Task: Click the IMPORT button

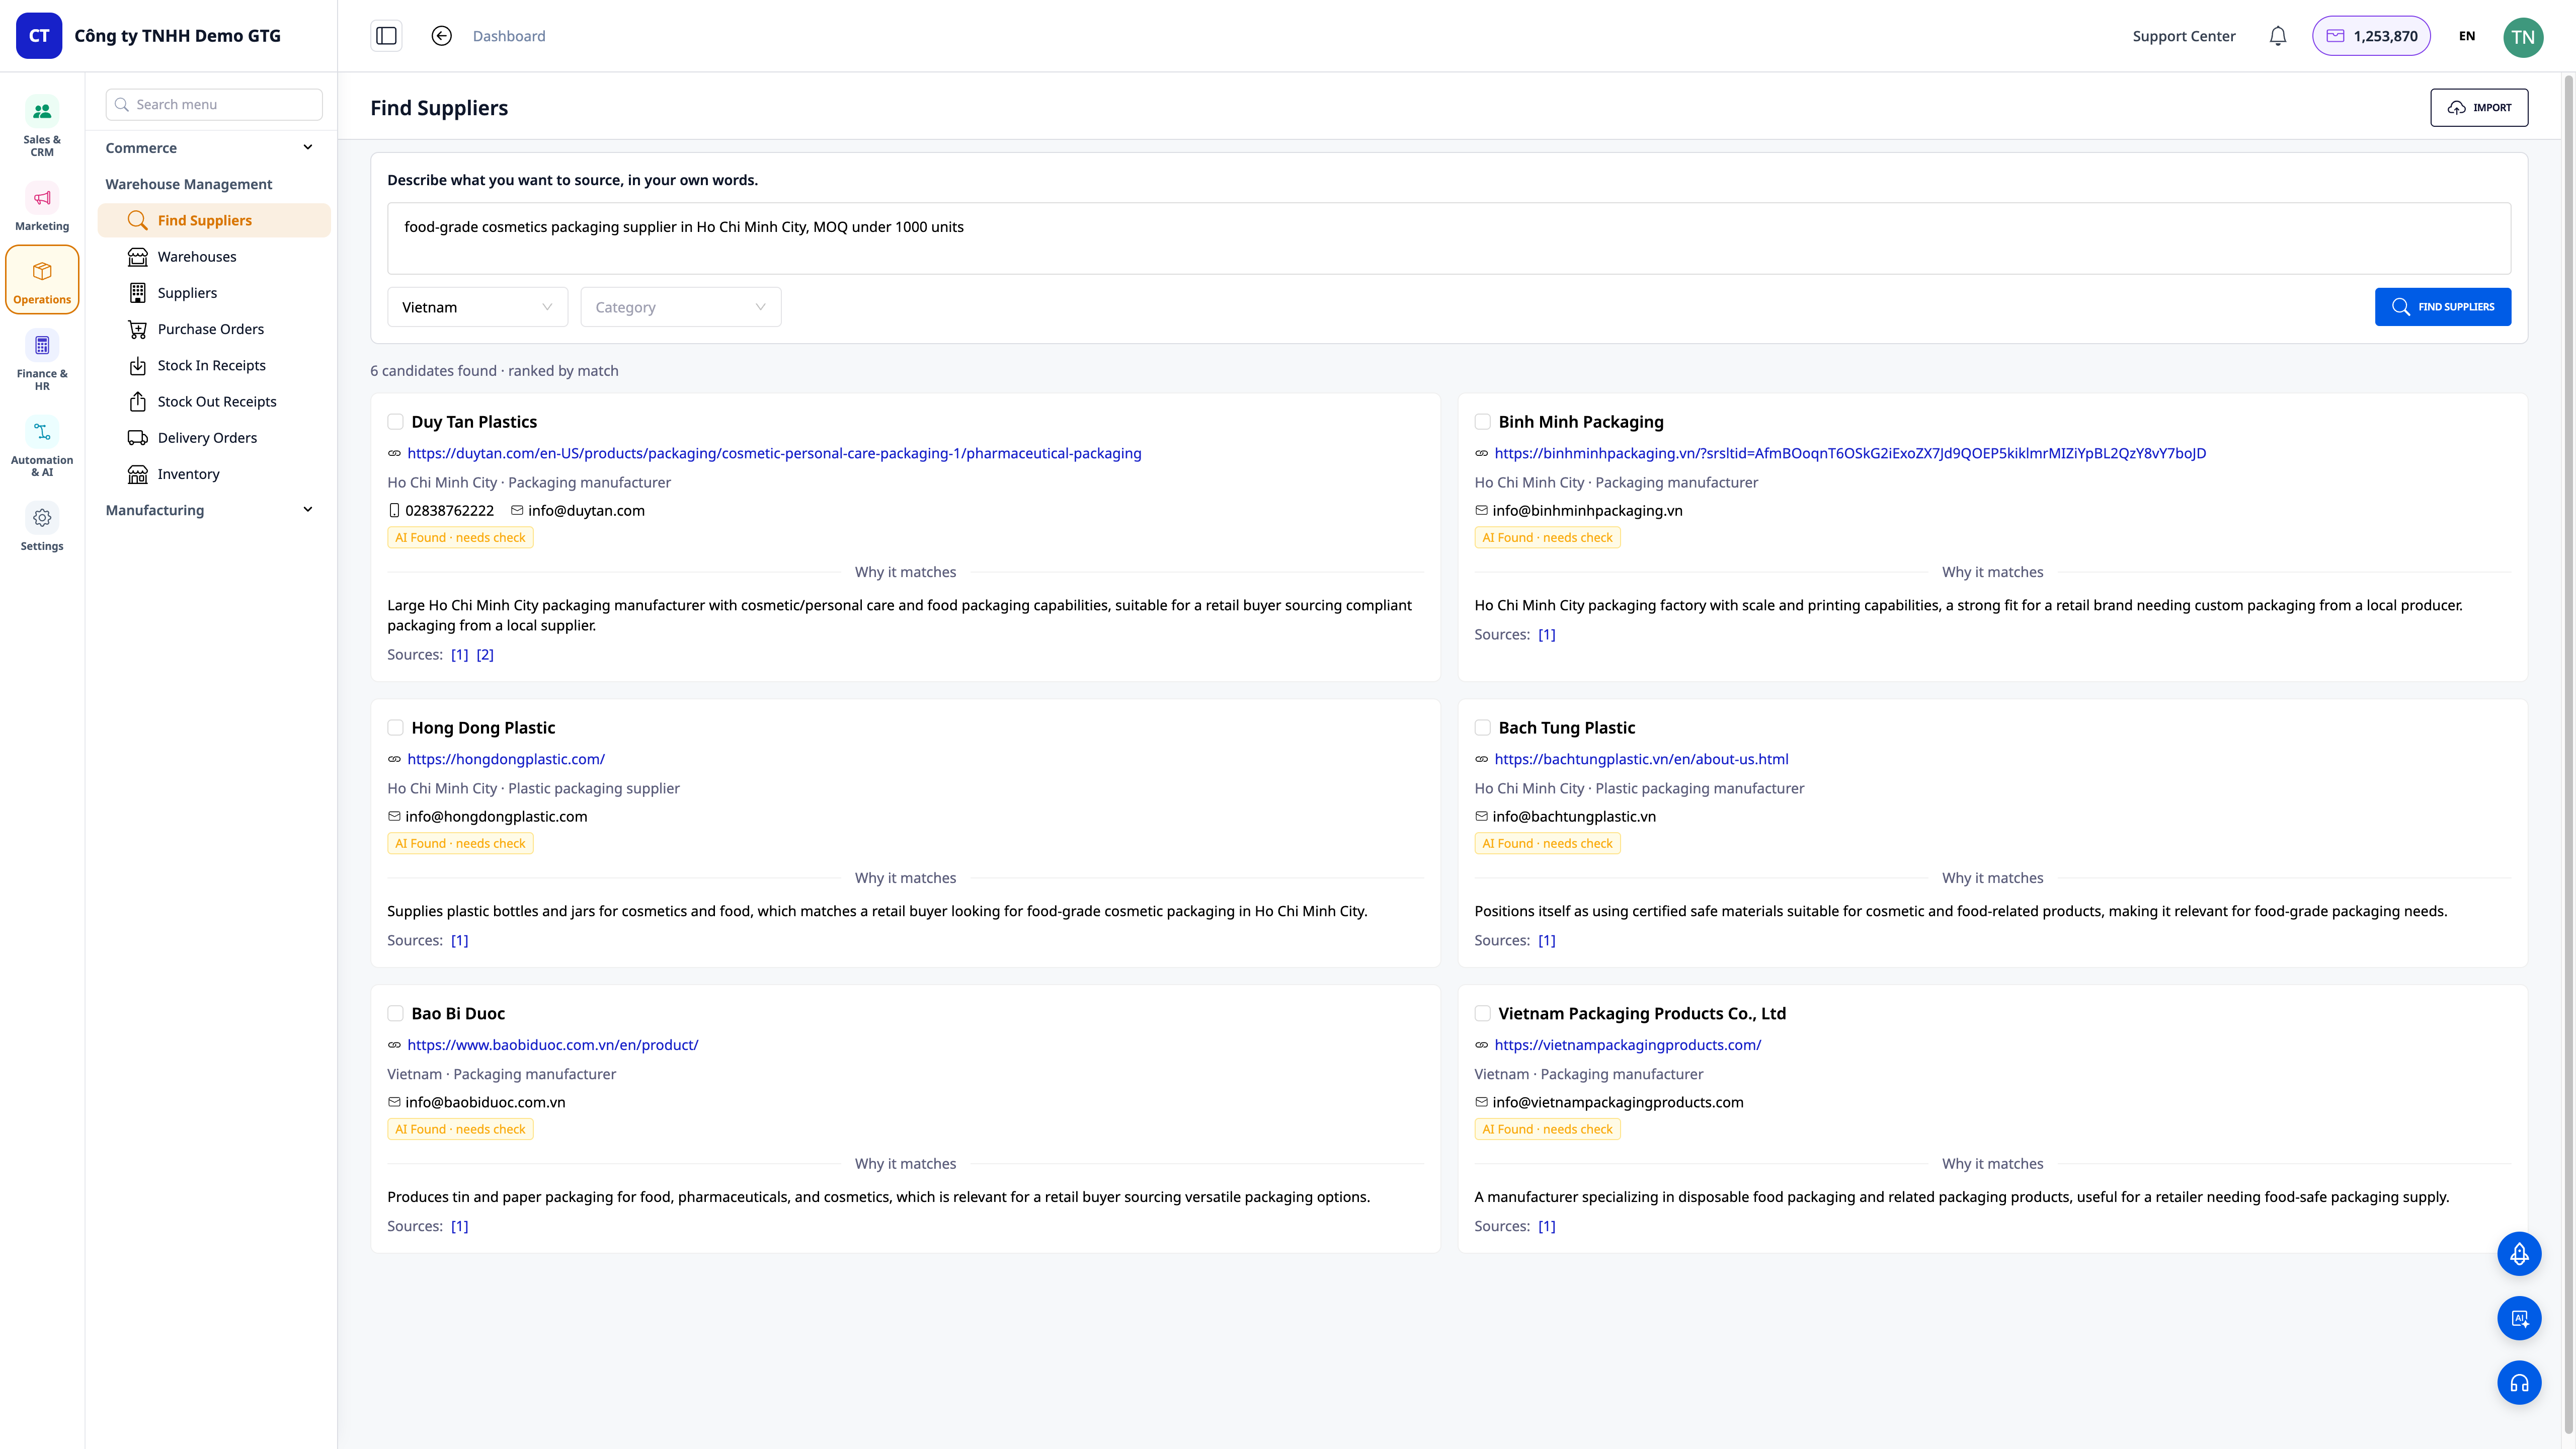Action: pyautogui.click(x=2479, y=108)
